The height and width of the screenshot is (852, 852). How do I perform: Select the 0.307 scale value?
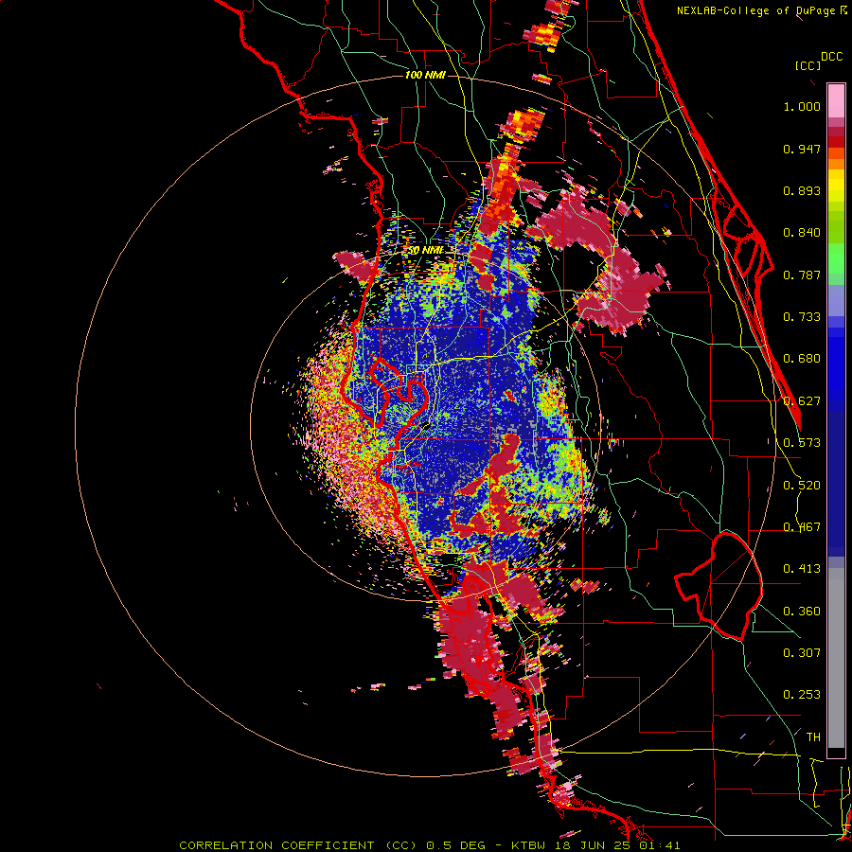click(x=802, y=652)
